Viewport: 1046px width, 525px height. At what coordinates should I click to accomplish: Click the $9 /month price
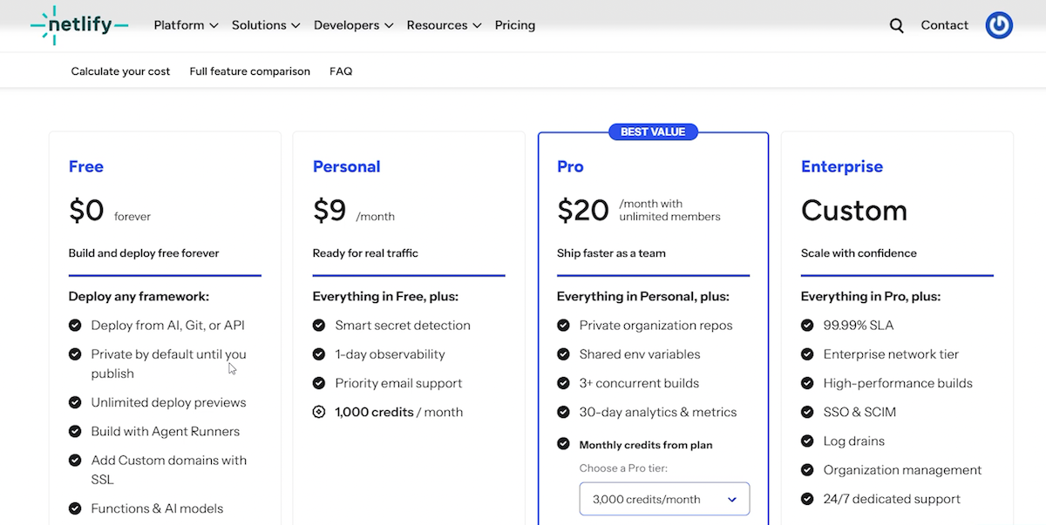tap(354, 211)
